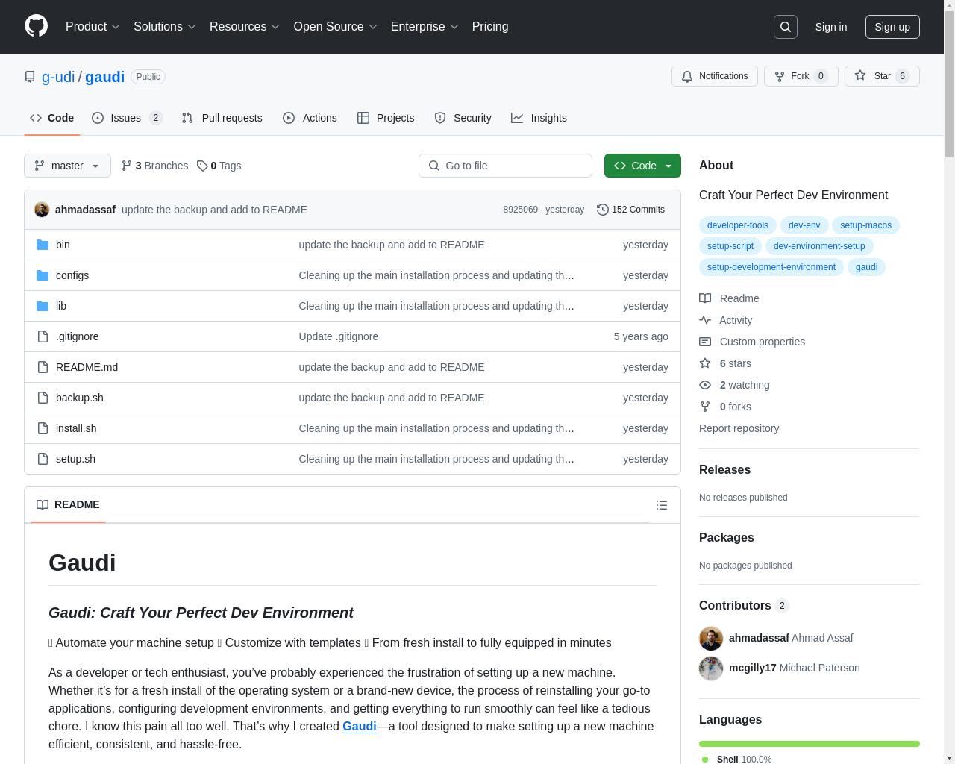Click the book icon beside Readme
Image resolution: width=955 pixels, height=764 pixels.
(705, 298)
